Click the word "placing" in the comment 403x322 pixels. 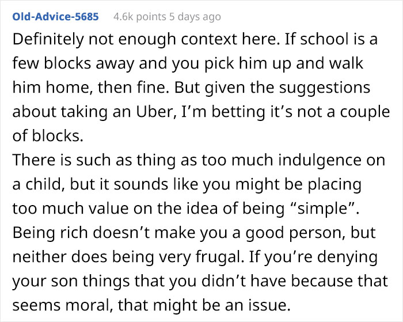(334, 184)
